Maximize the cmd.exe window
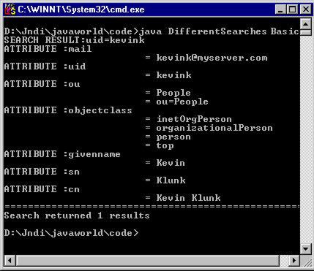The height and width of the screenshot is (271, 314). [292, 9]
